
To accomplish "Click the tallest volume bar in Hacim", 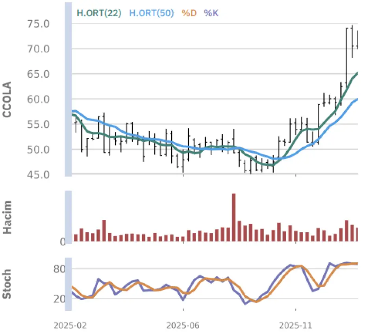I will coord(233,217).
